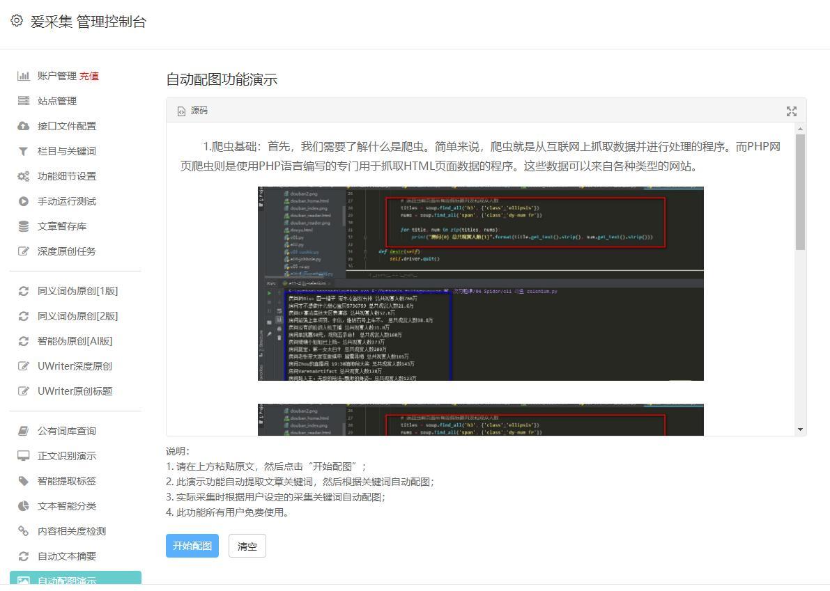830x591 pixels.
Task: Click the gears icon next to 功能细节设置
Action: pyautogui.click(x=23, y=176)
